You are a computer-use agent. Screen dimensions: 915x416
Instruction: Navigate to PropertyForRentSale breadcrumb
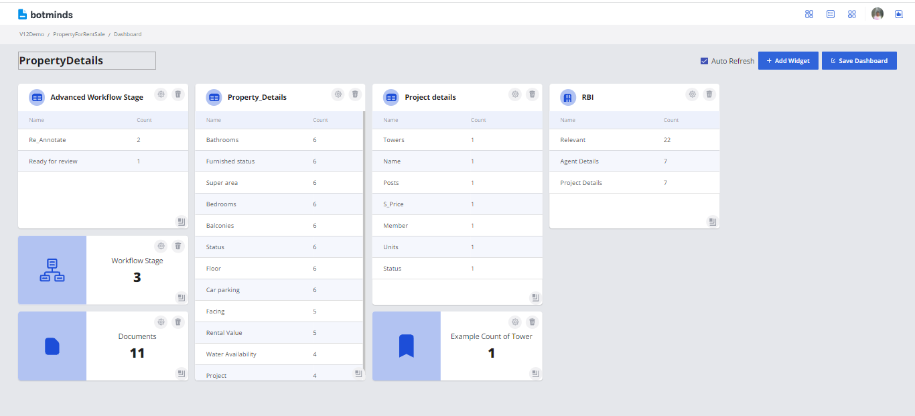pyautogui.click(x=79, y=34)
